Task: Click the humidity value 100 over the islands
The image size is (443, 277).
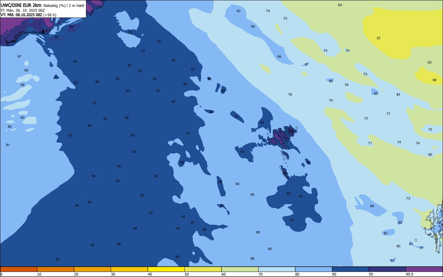Action: click(x=291, y=132)
